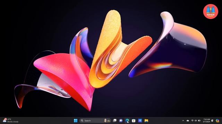Click the taskbar Search box
This screenshot has width=222, height=124.
click(95, 121)
